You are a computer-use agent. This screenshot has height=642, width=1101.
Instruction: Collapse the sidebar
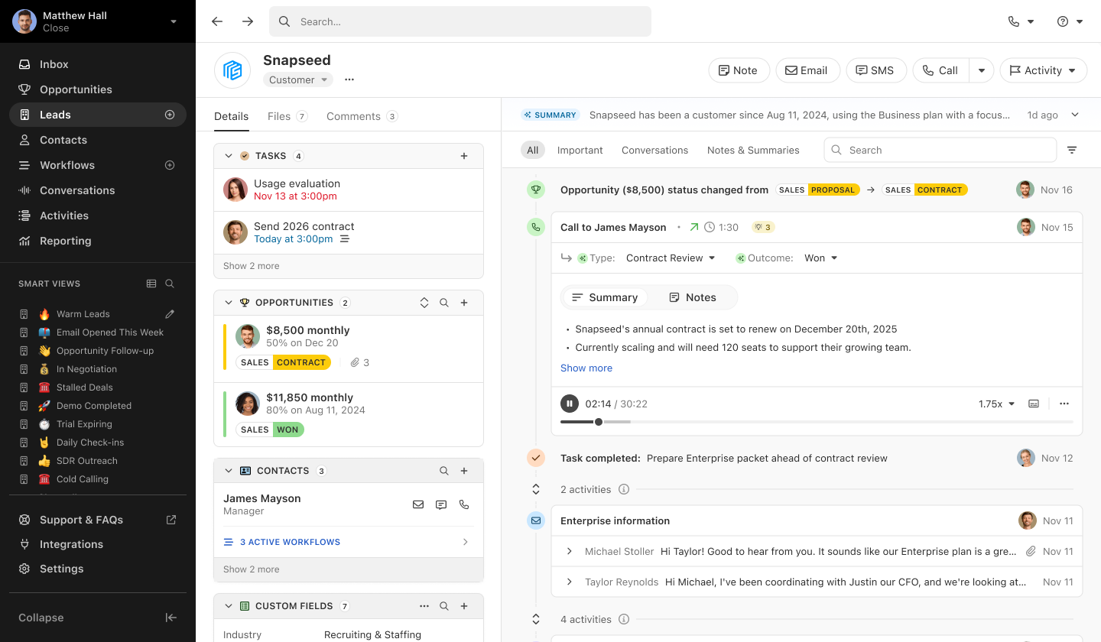[98, 618]
